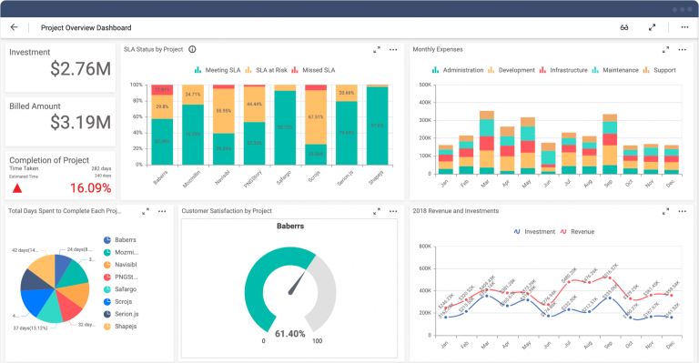Open options for the Total Days Spent widget

(162, 212)
